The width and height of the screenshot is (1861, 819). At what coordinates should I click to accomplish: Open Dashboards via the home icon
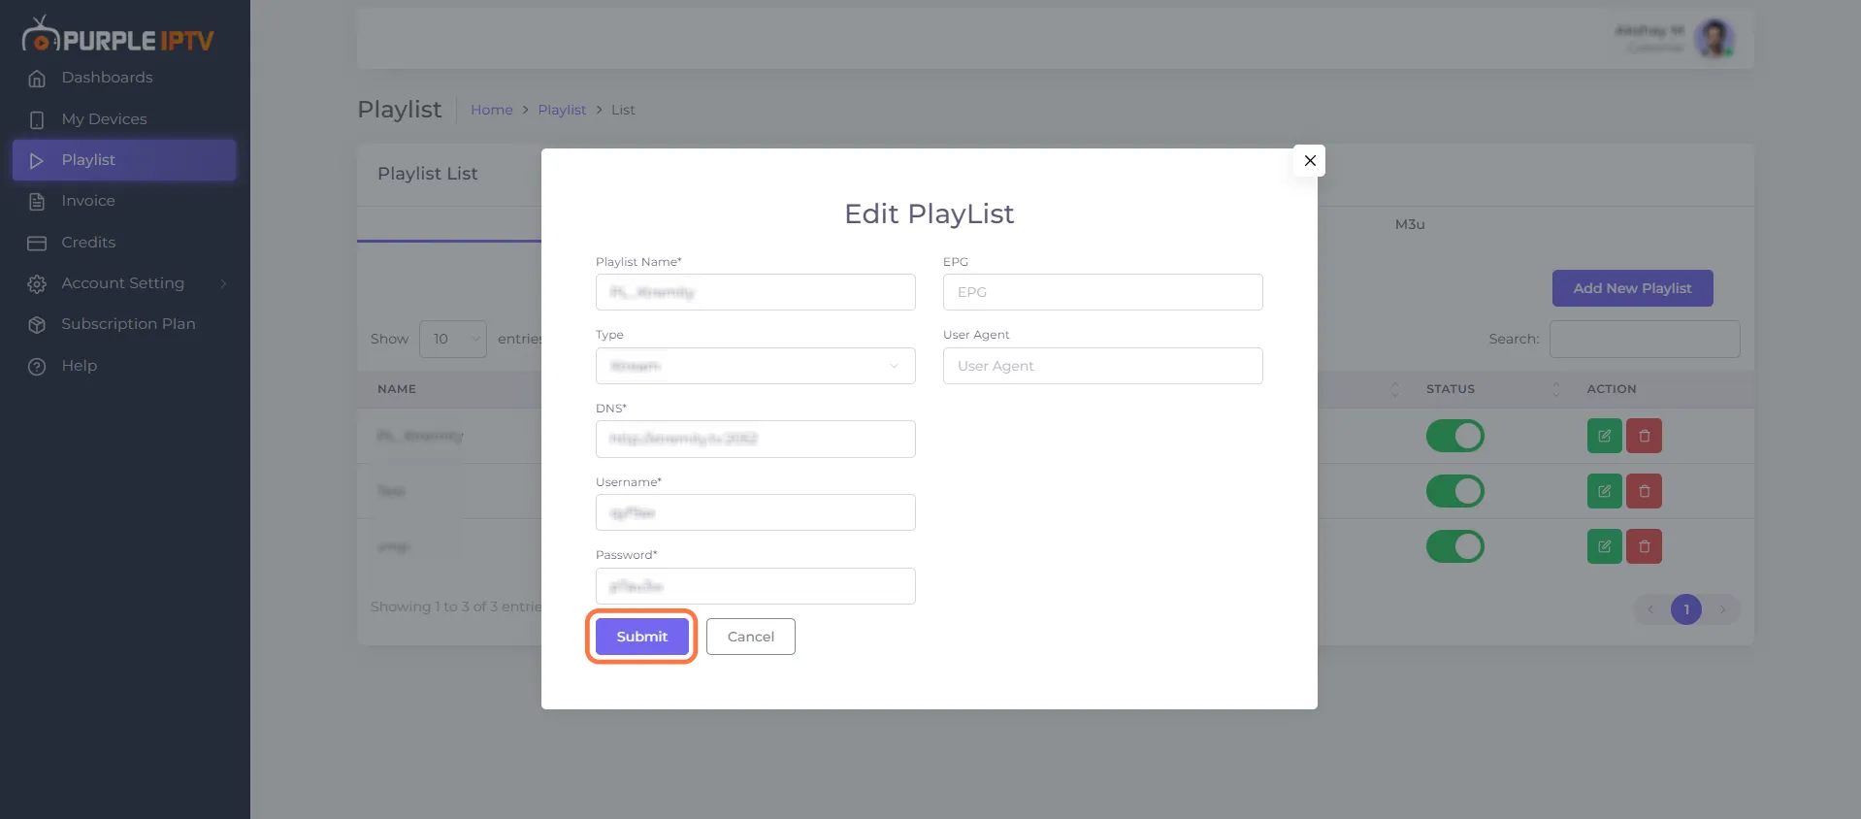[37, 79]
